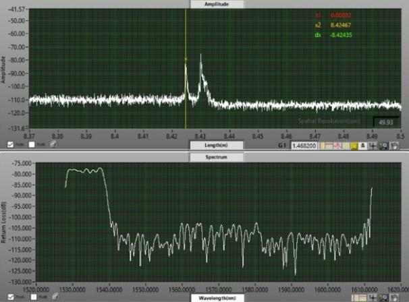The image size is (409, 302).
Task: Click the Amplitude graph title tab
Action: point(216,4)
